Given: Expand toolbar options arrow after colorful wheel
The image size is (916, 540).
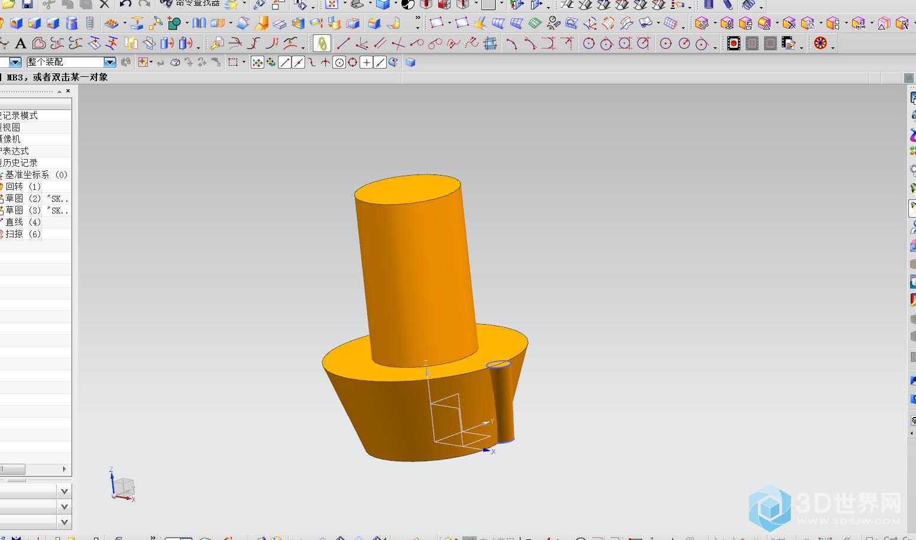Looking at the screenshot, I should pos(833,47).
